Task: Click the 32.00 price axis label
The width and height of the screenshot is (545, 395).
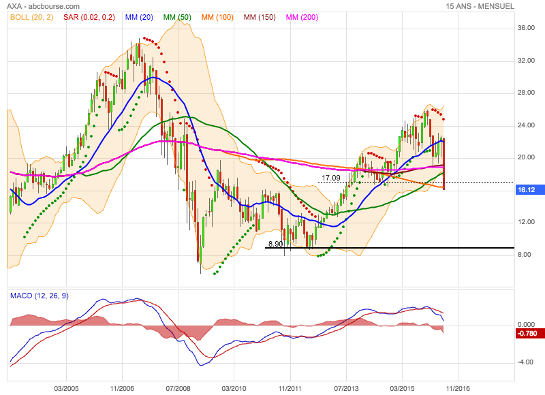Action: click(526, 61)
